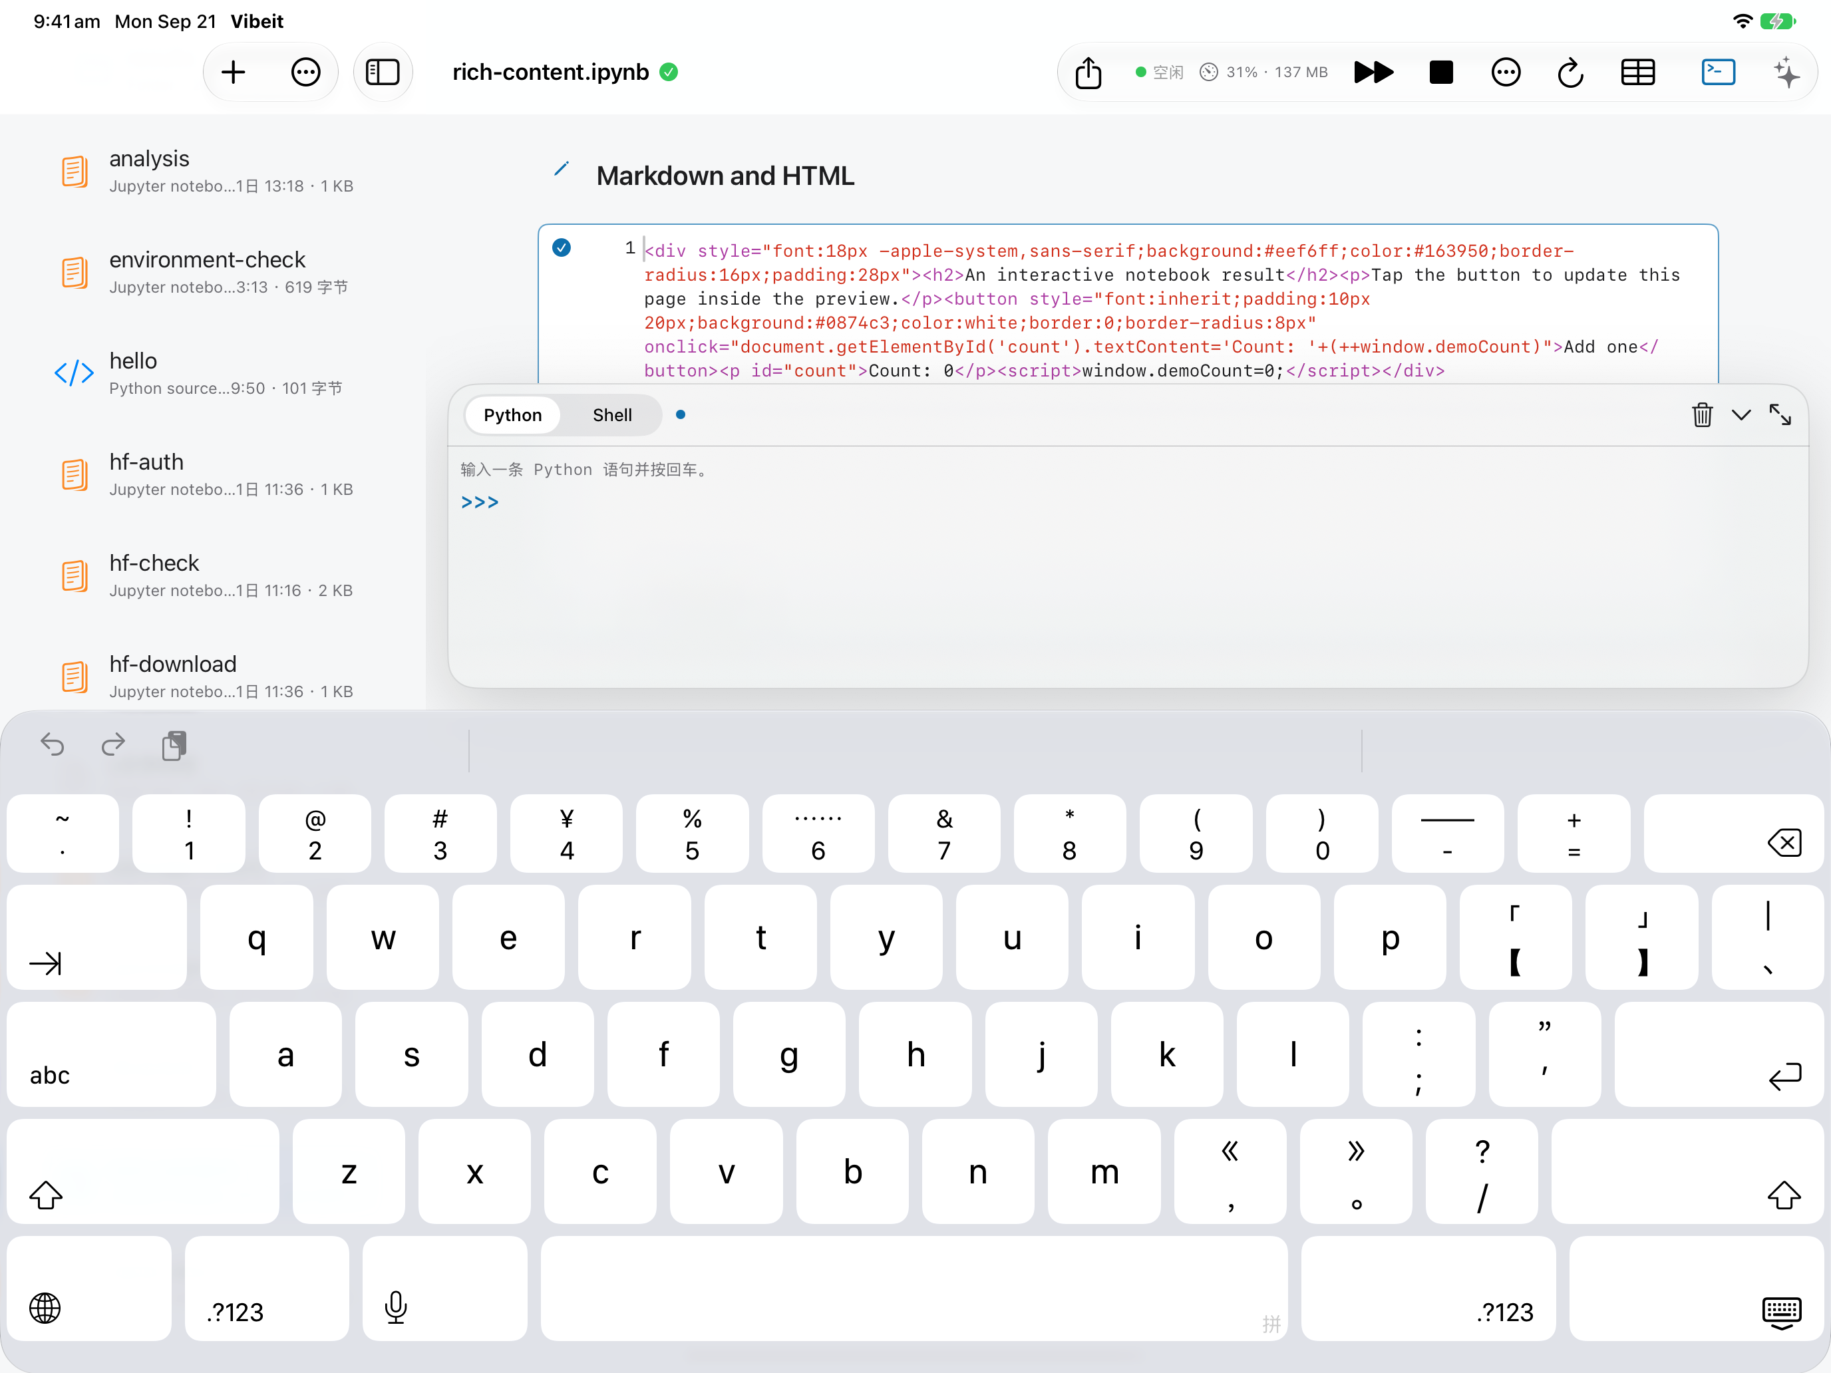Open the AI sparkle assistant
1831x1373 pixels.
click(x=1786, y=73)
